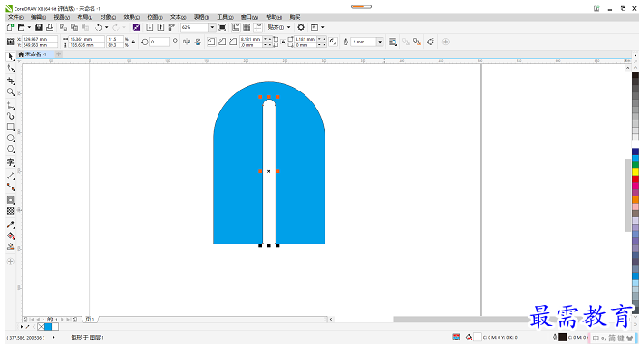The height and width of the screenshot is (345, 640).
Task: Pick the green swatch in color palette
Action: 635,165
